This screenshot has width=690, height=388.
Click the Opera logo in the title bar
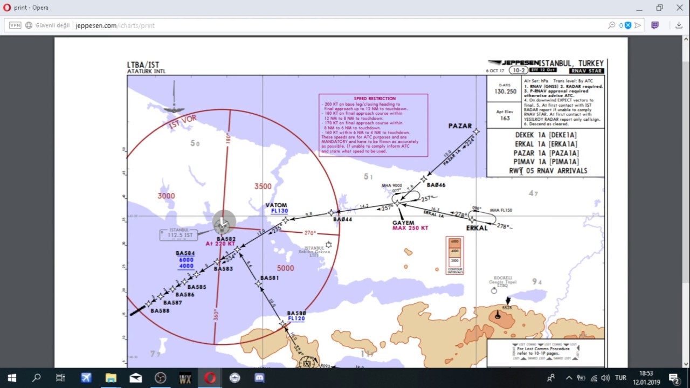pos(7,8)
